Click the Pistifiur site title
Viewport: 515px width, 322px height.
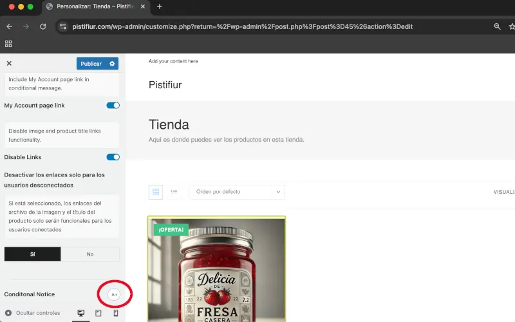pos(165,85)
